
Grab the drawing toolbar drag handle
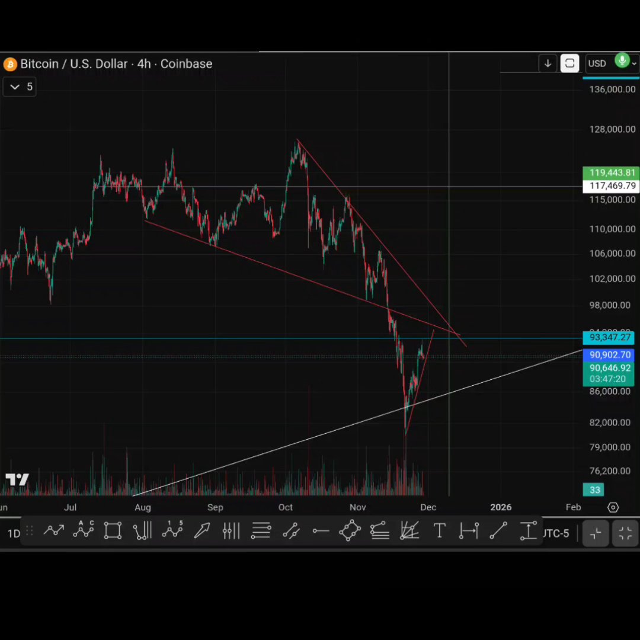(x=30, y=531)
